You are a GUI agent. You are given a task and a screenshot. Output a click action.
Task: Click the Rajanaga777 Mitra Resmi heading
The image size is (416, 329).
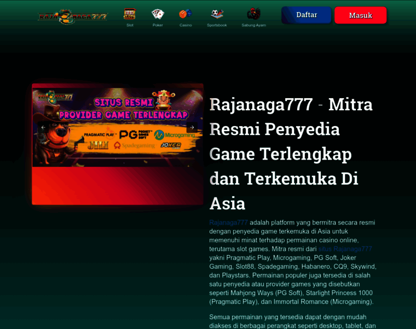[291, 154]
